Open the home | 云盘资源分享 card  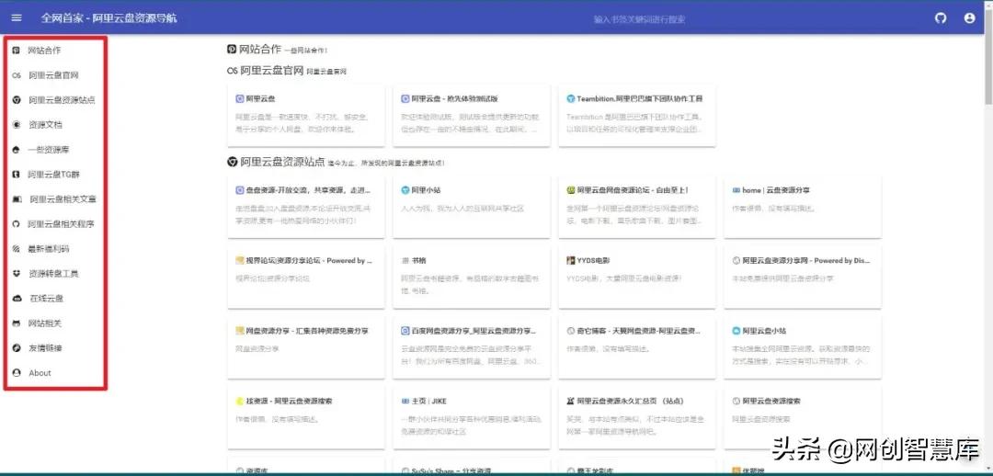(x=803, y=207)
